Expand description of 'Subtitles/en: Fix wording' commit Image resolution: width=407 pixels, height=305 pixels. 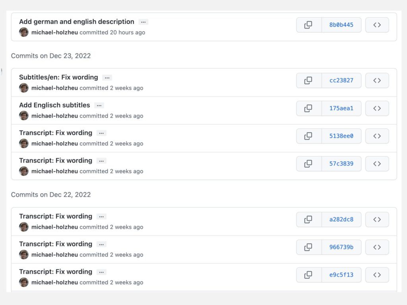pos(107,77)
